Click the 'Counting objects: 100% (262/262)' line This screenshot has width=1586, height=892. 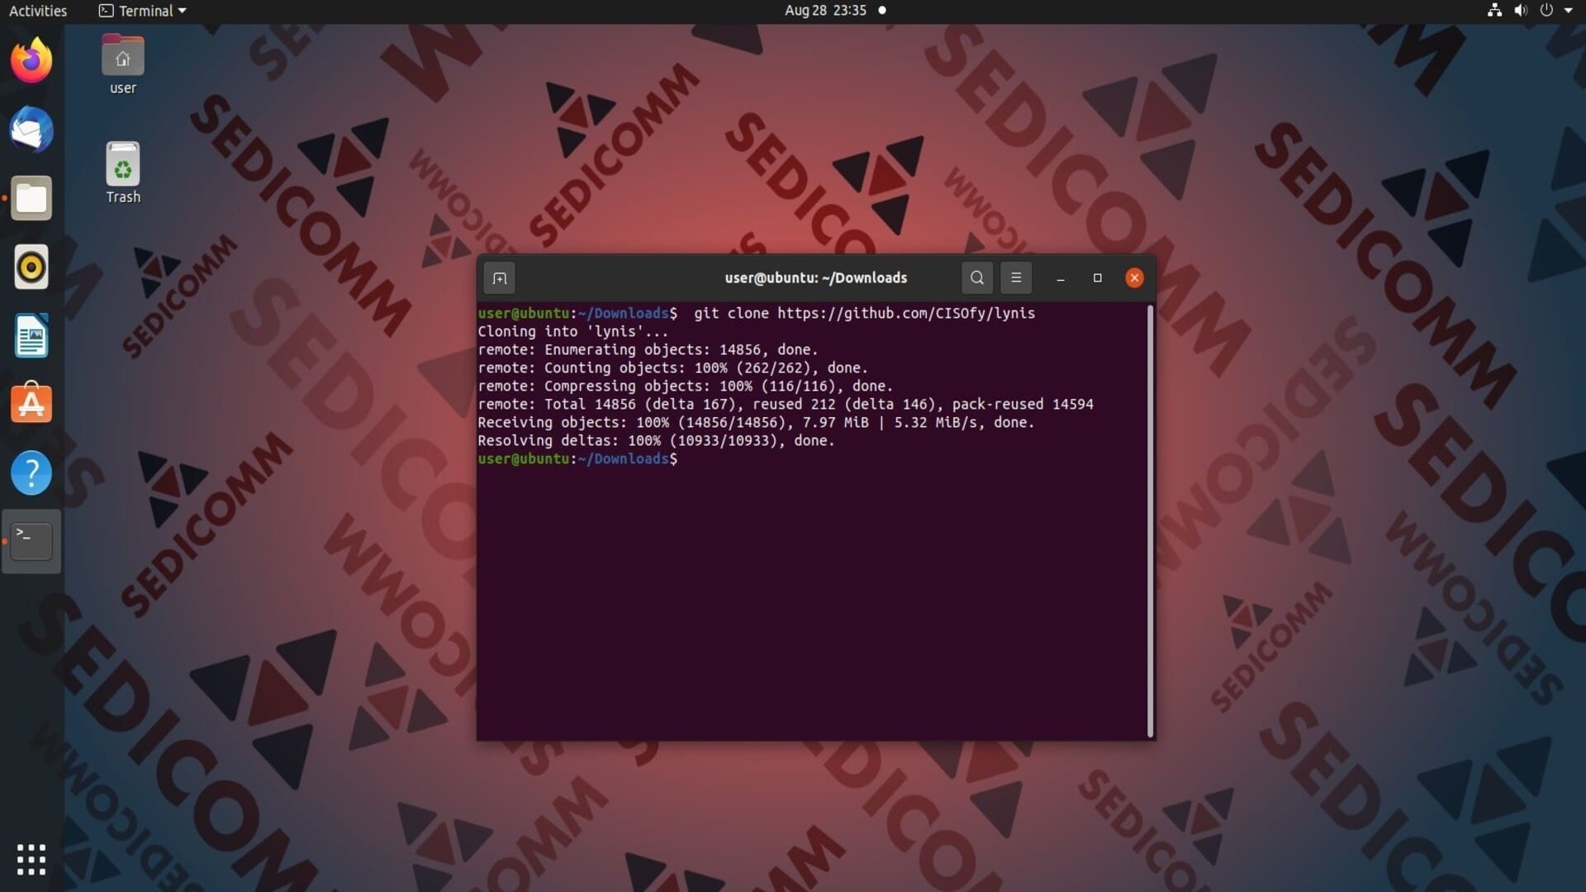pos(672,368)
